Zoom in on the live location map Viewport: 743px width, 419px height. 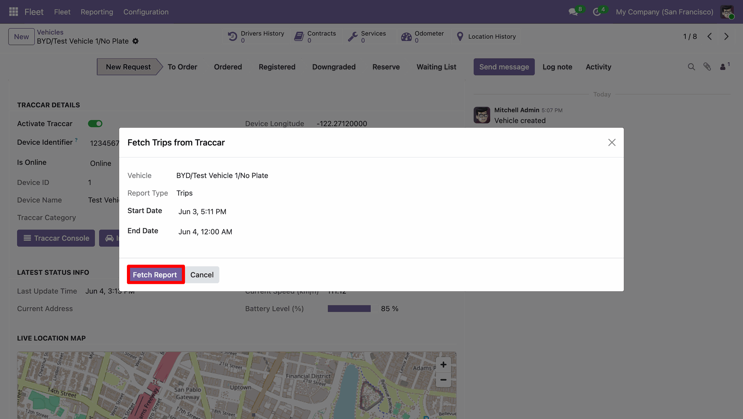[x=443, y=364]
